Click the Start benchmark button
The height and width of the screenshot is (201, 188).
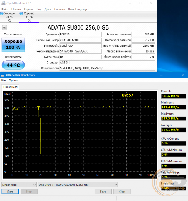10,192
